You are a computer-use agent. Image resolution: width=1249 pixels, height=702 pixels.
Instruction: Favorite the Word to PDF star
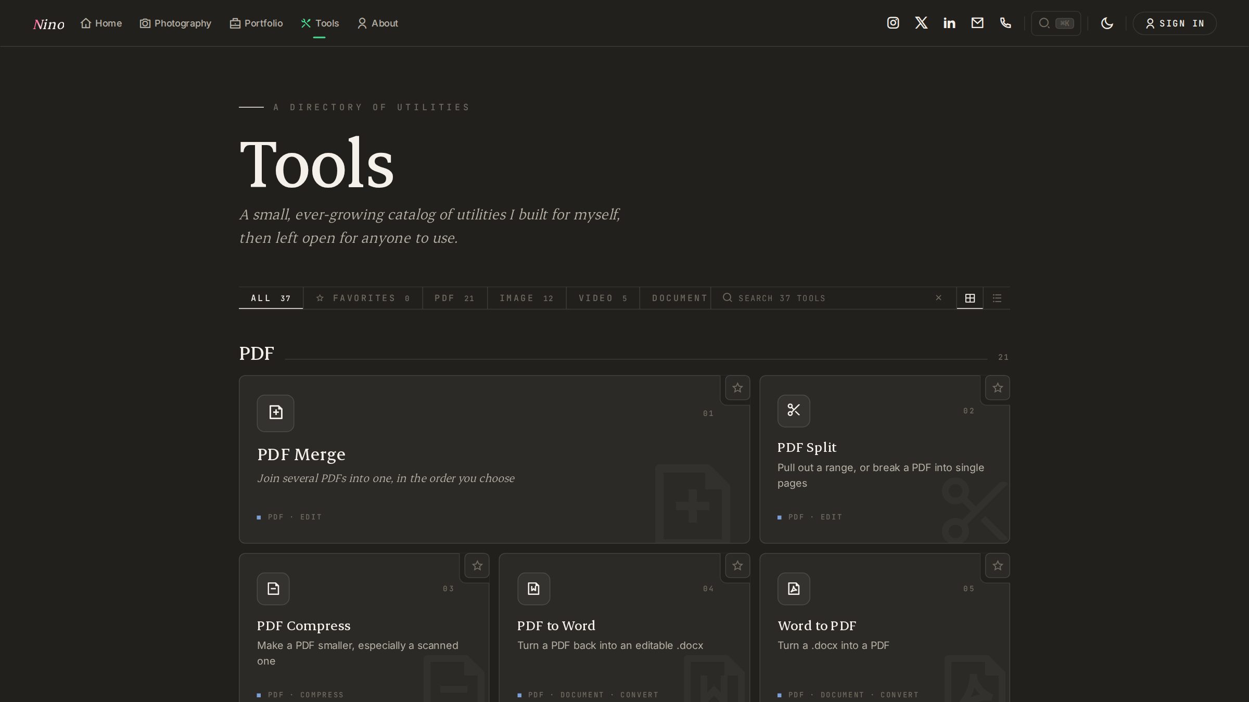click(x=998, y=566)
